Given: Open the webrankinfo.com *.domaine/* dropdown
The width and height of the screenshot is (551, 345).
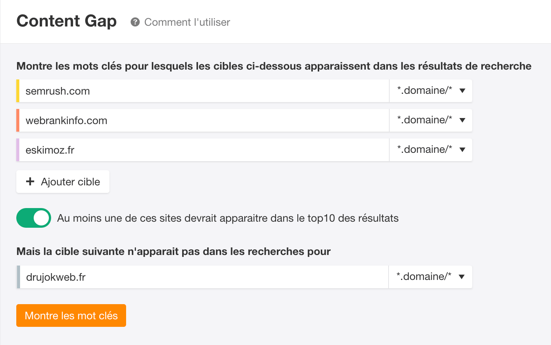Looking at the screenshot, I should [431, 120].
